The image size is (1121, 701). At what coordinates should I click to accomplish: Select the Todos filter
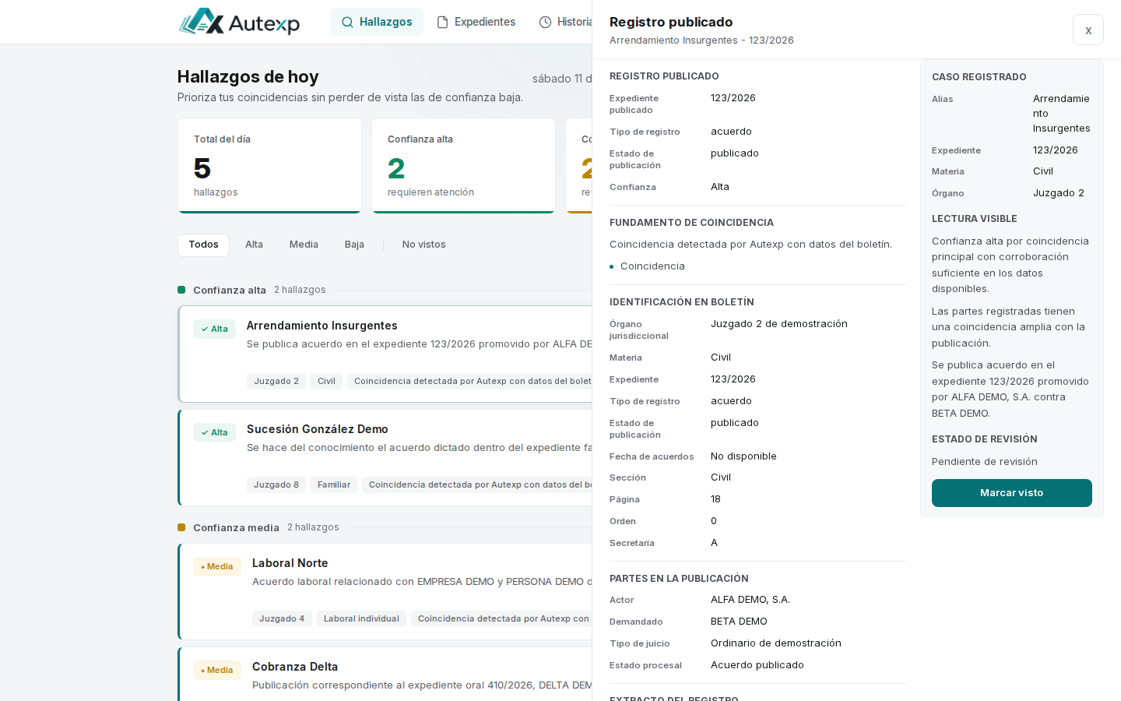click(x=203, y=245)
